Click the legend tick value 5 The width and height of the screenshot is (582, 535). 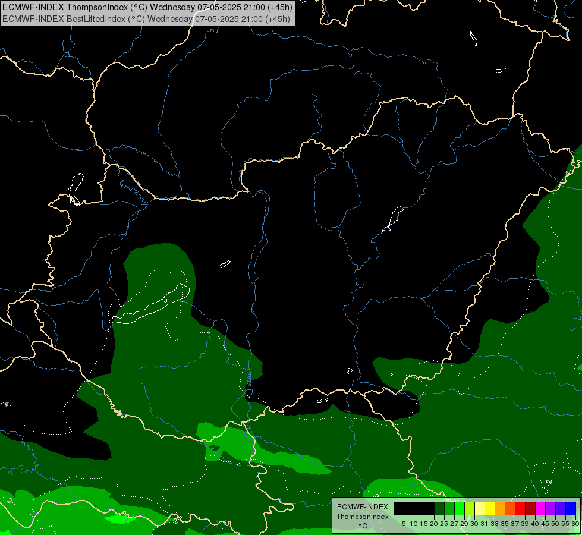tap(404, 524)
